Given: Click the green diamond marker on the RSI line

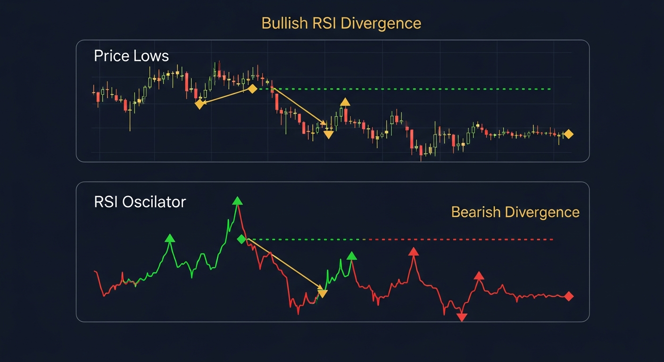Looking at the screenshot, I should 241,239.
